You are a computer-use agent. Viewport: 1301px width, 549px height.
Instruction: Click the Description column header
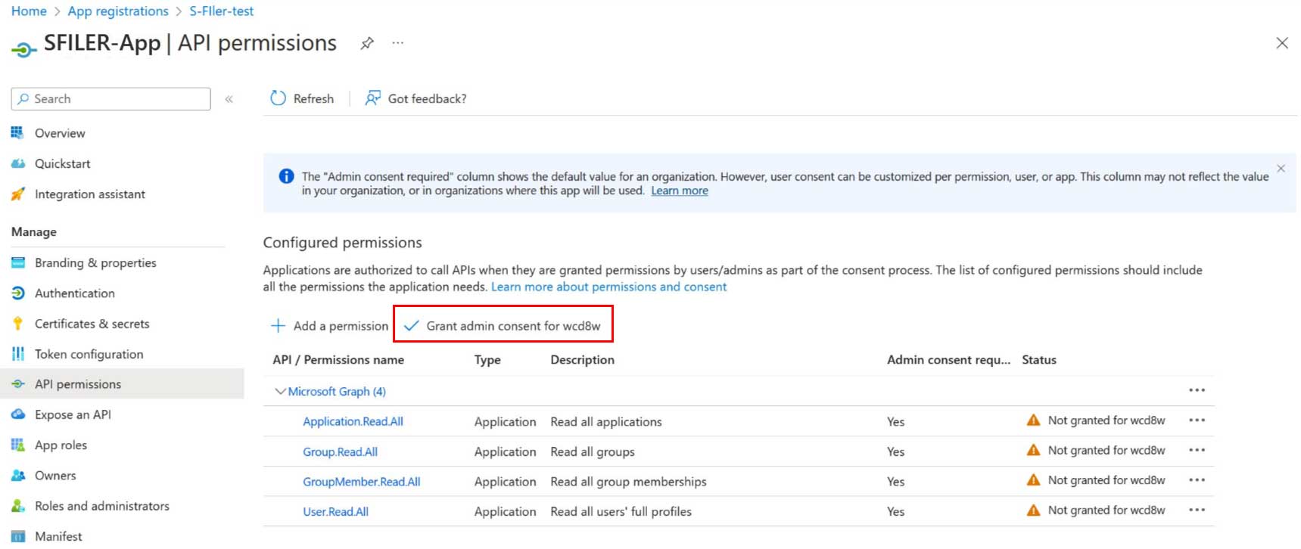coord(582,360)
